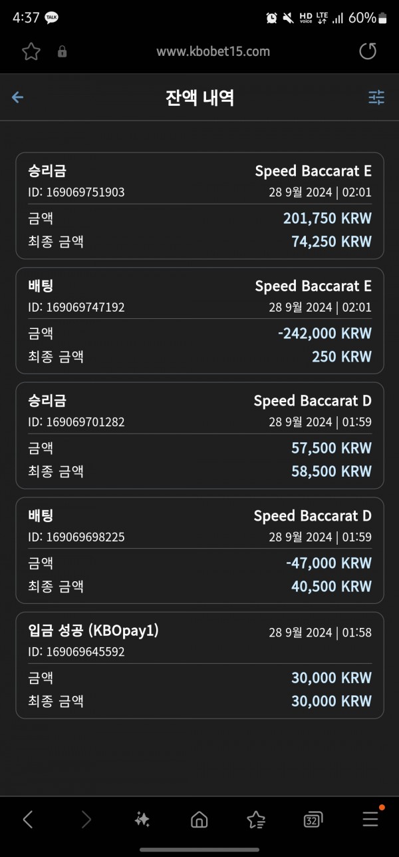This screenshot has height=857, width=399.
Task: Open the filter sliders icon
Action: coord(376,98)
